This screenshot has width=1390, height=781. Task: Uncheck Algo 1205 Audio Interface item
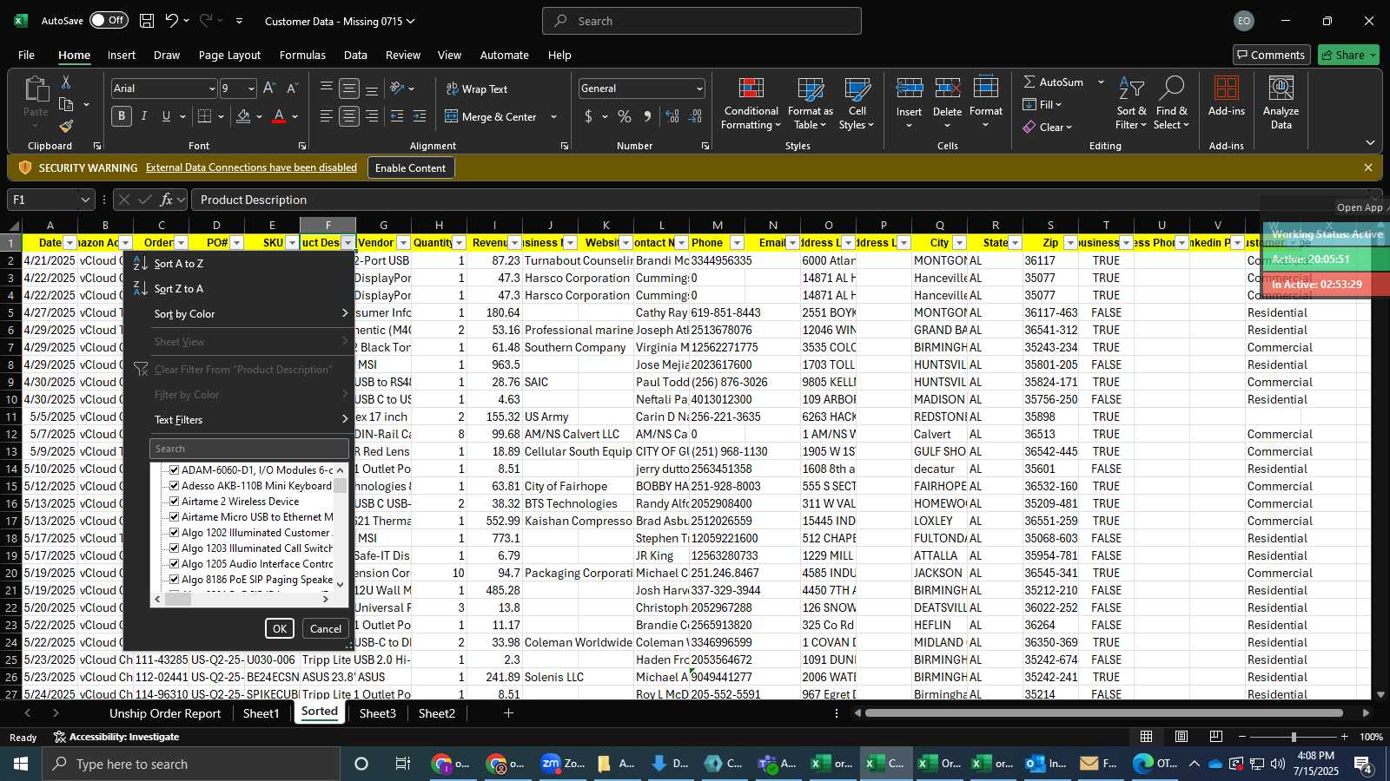point(174,564)
